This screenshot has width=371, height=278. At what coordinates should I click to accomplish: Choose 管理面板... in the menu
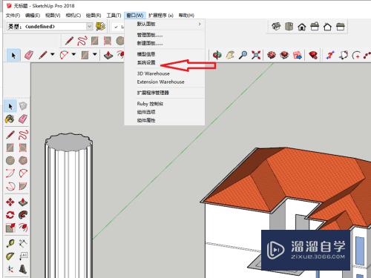[x=150, y=35]
